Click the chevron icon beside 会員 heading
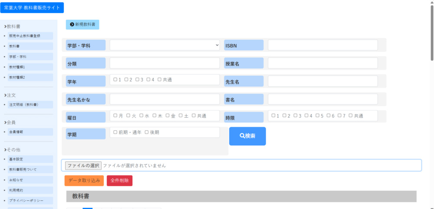 (x=5, y=122)
